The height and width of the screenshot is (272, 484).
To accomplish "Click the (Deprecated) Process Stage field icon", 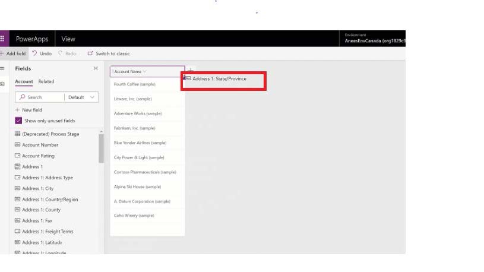I will pyautogui.click(x=18, y=134).
